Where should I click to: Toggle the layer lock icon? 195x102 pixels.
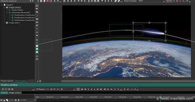point(4,100)
